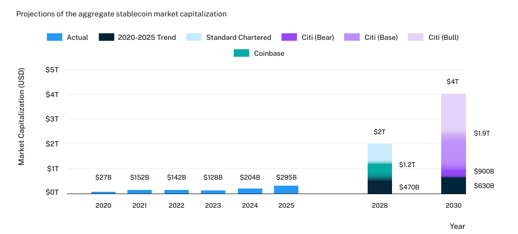This screenshot has width=518, height=234.
Task: Click the $900B label next to 2030 bar
Action: tap(484, 172)
